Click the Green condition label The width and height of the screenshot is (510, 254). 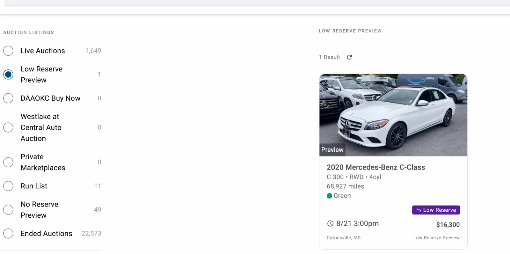(342, 196)
